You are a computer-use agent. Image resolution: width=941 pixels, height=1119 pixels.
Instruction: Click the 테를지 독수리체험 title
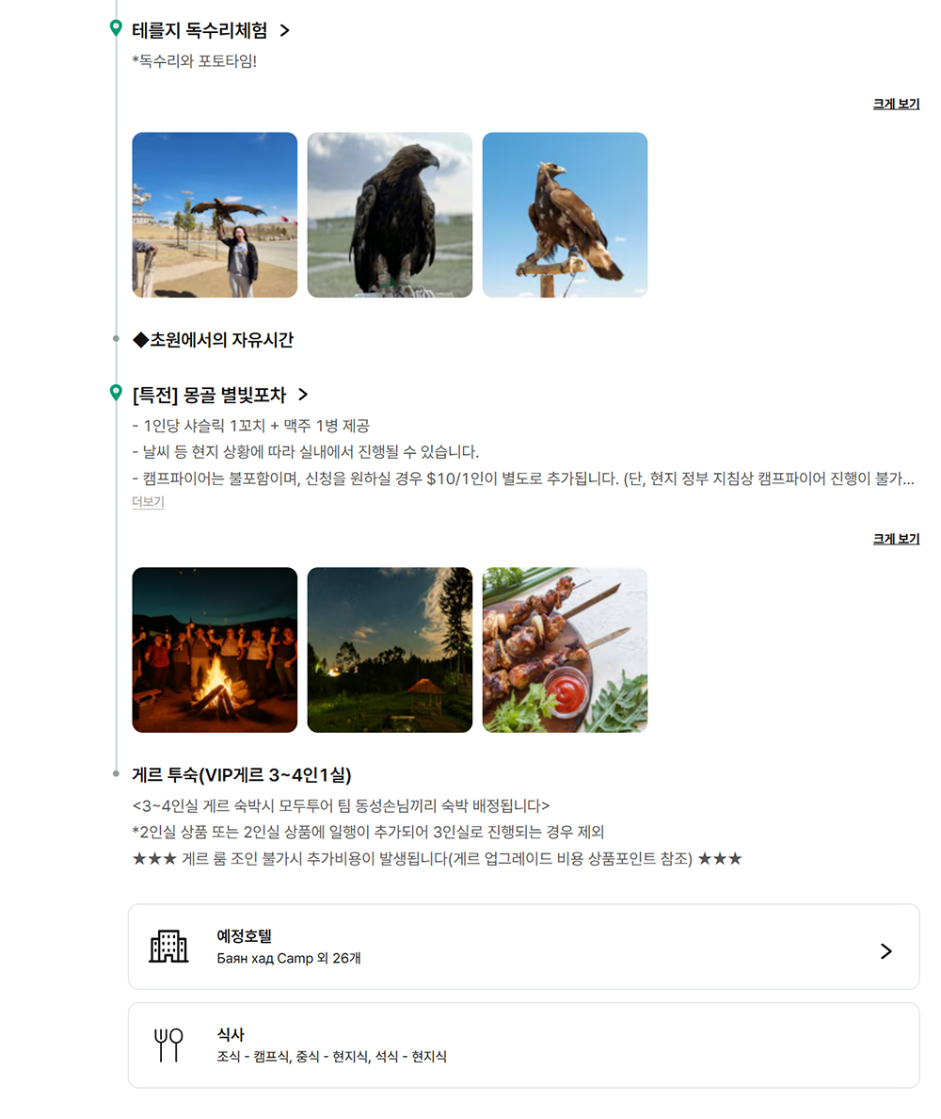coord(199,31)
